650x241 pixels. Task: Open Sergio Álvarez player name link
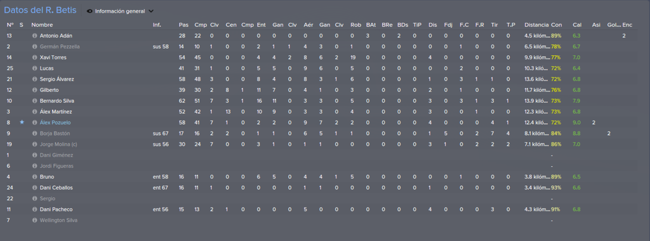pyautogui.click(x=56, y=79)
